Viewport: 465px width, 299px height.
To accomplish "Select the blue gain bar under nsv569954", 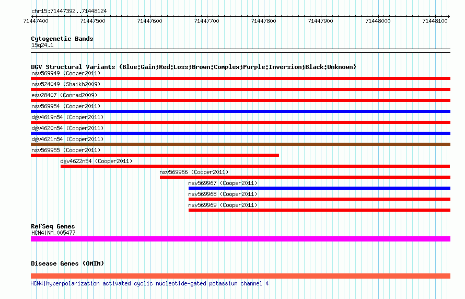I will pos(240,111).
